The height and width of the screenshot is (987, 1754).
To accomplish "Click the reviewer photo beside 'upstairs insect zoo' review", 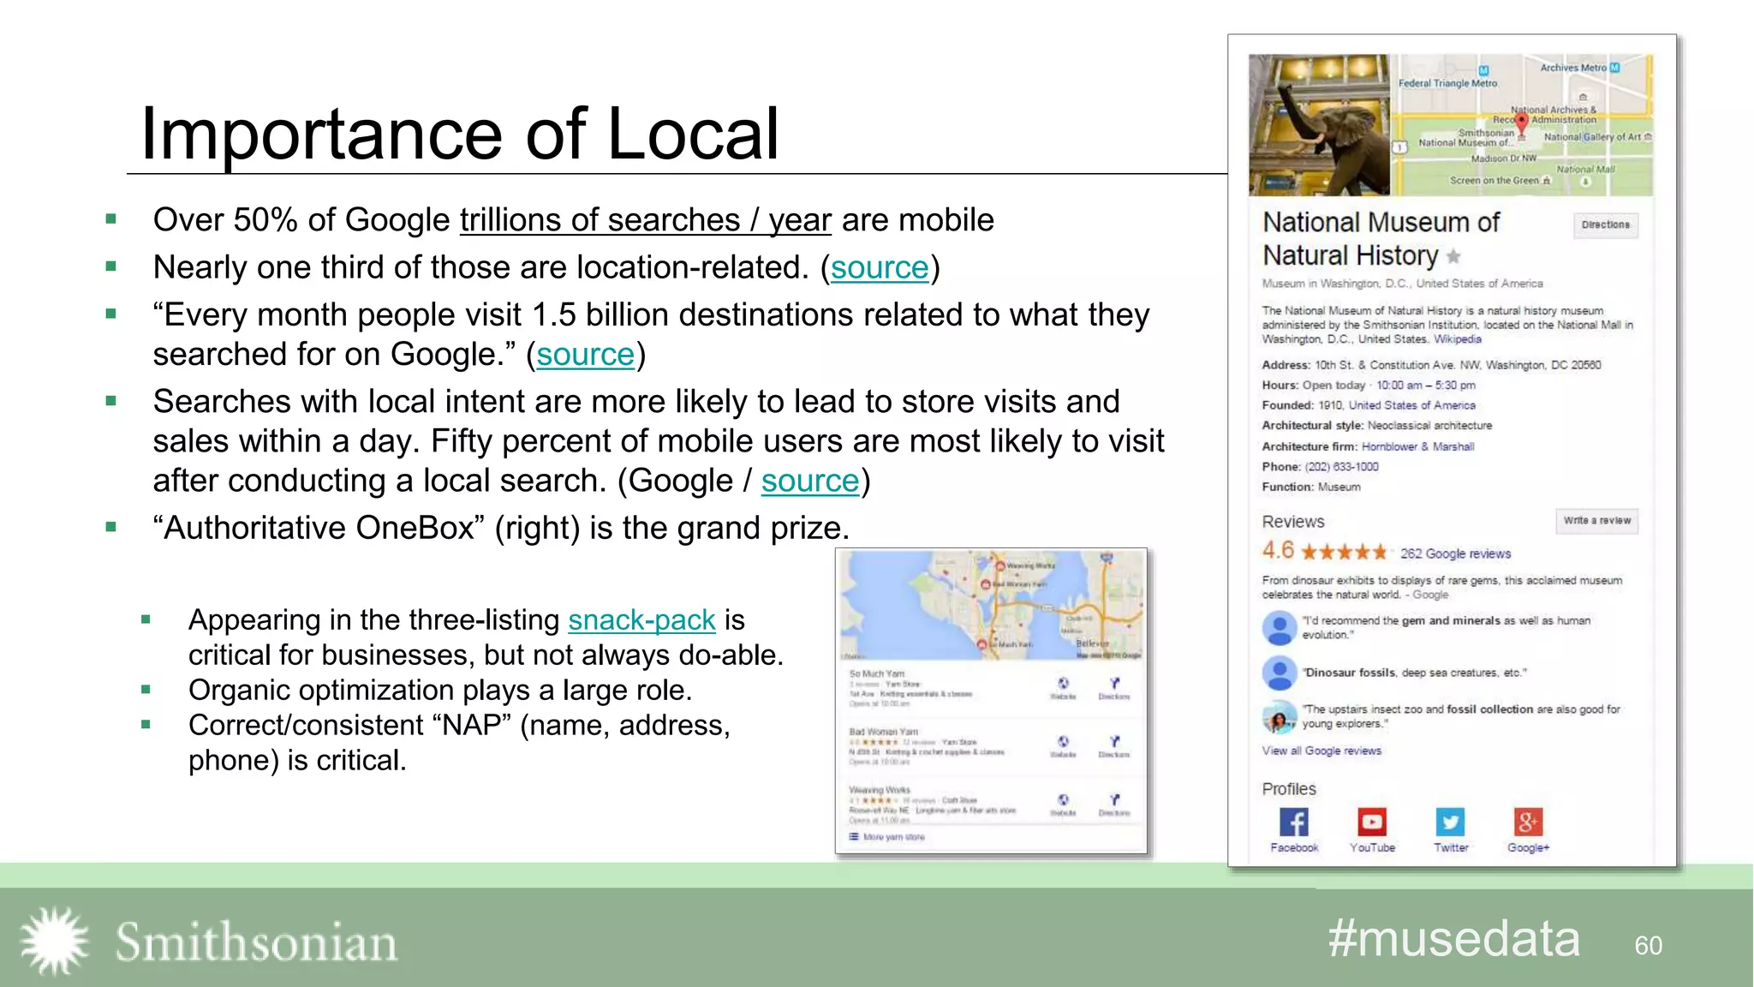I will [x=1280, y=718].
